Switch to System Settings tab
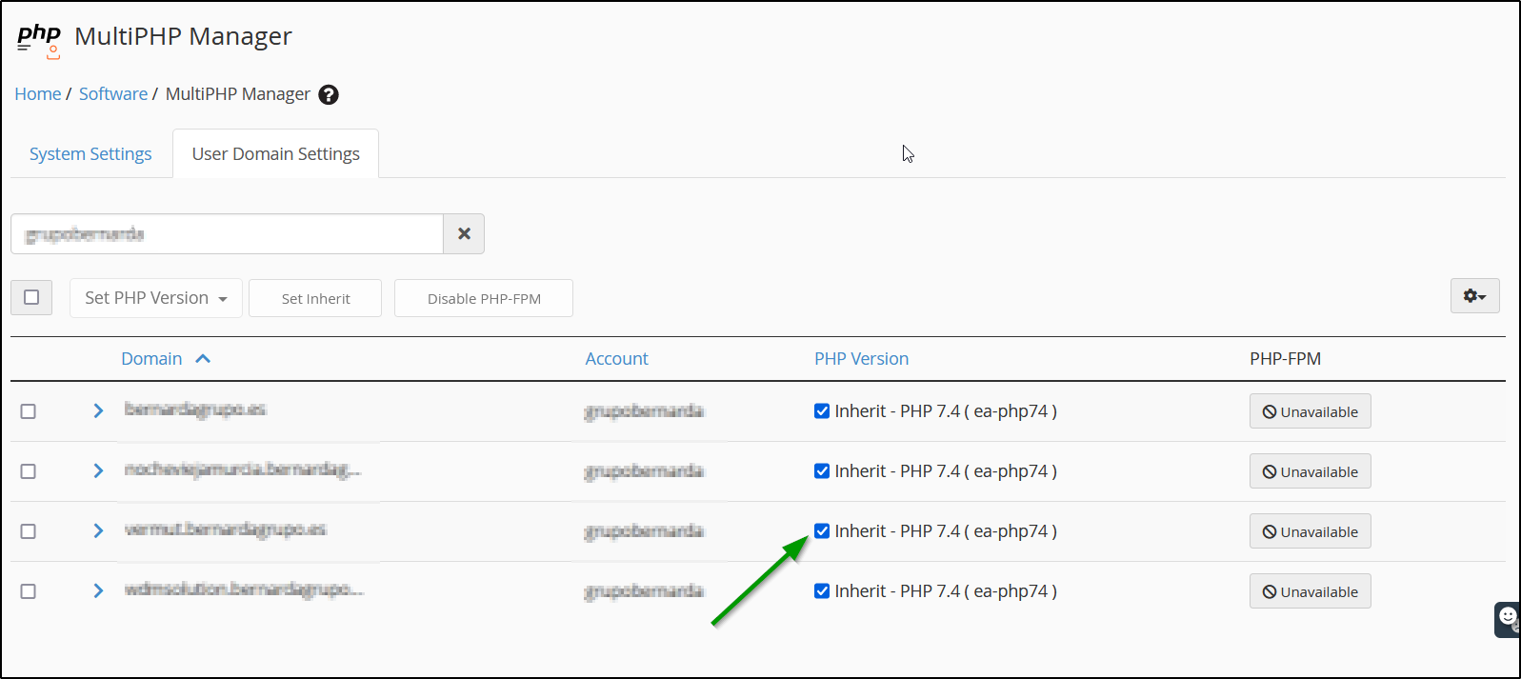This screenshot has height=679, width=1521. coord(90,154)
